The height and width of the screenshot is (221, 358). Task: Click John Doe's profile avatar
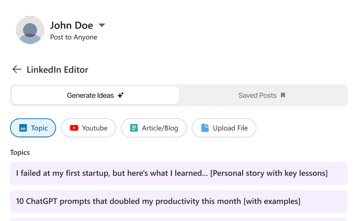click(30, 30)
